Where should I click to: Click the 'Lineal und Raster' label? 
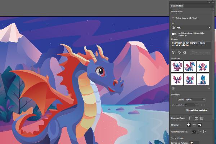point(178,118)
